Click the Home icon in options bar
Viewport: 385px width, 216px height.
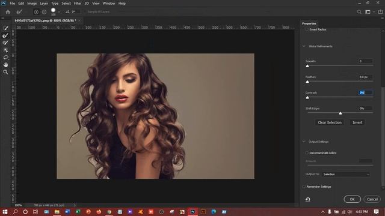(x=8, y=12)
